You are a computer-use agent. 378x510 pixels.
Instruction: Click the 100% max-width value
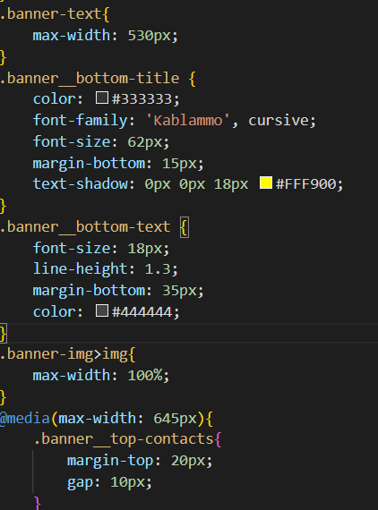145,376
